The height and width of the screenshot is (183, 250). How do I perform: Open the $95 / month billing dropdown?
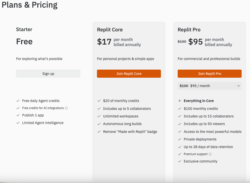(209, 86)
